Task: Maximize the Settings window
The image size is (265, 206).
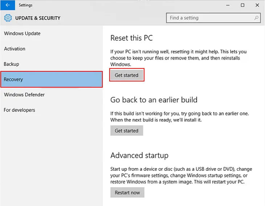Action: [x=242, y=5]
